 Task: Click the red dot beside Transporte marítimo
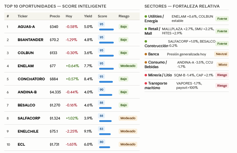[146, 83]
